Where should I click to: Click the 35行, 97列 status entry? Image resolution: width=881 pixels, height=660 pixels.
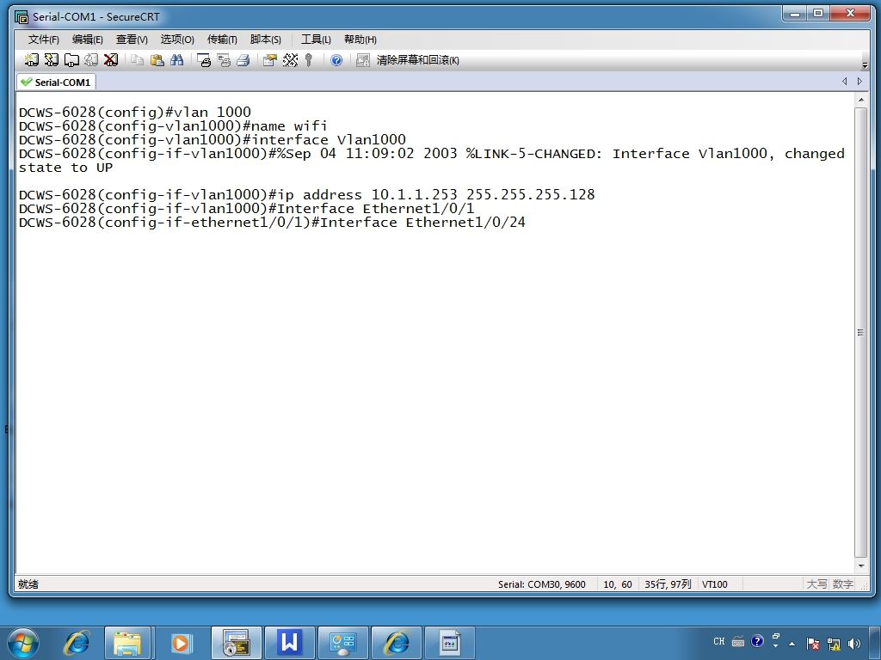pyautogui.click(x=668, y=584)
